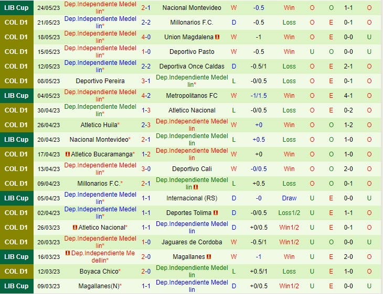This screenshot has width=383, height=294.
Task: Open Dep.Independiente Medellin away team on 17/04/23
Action: 191,154
